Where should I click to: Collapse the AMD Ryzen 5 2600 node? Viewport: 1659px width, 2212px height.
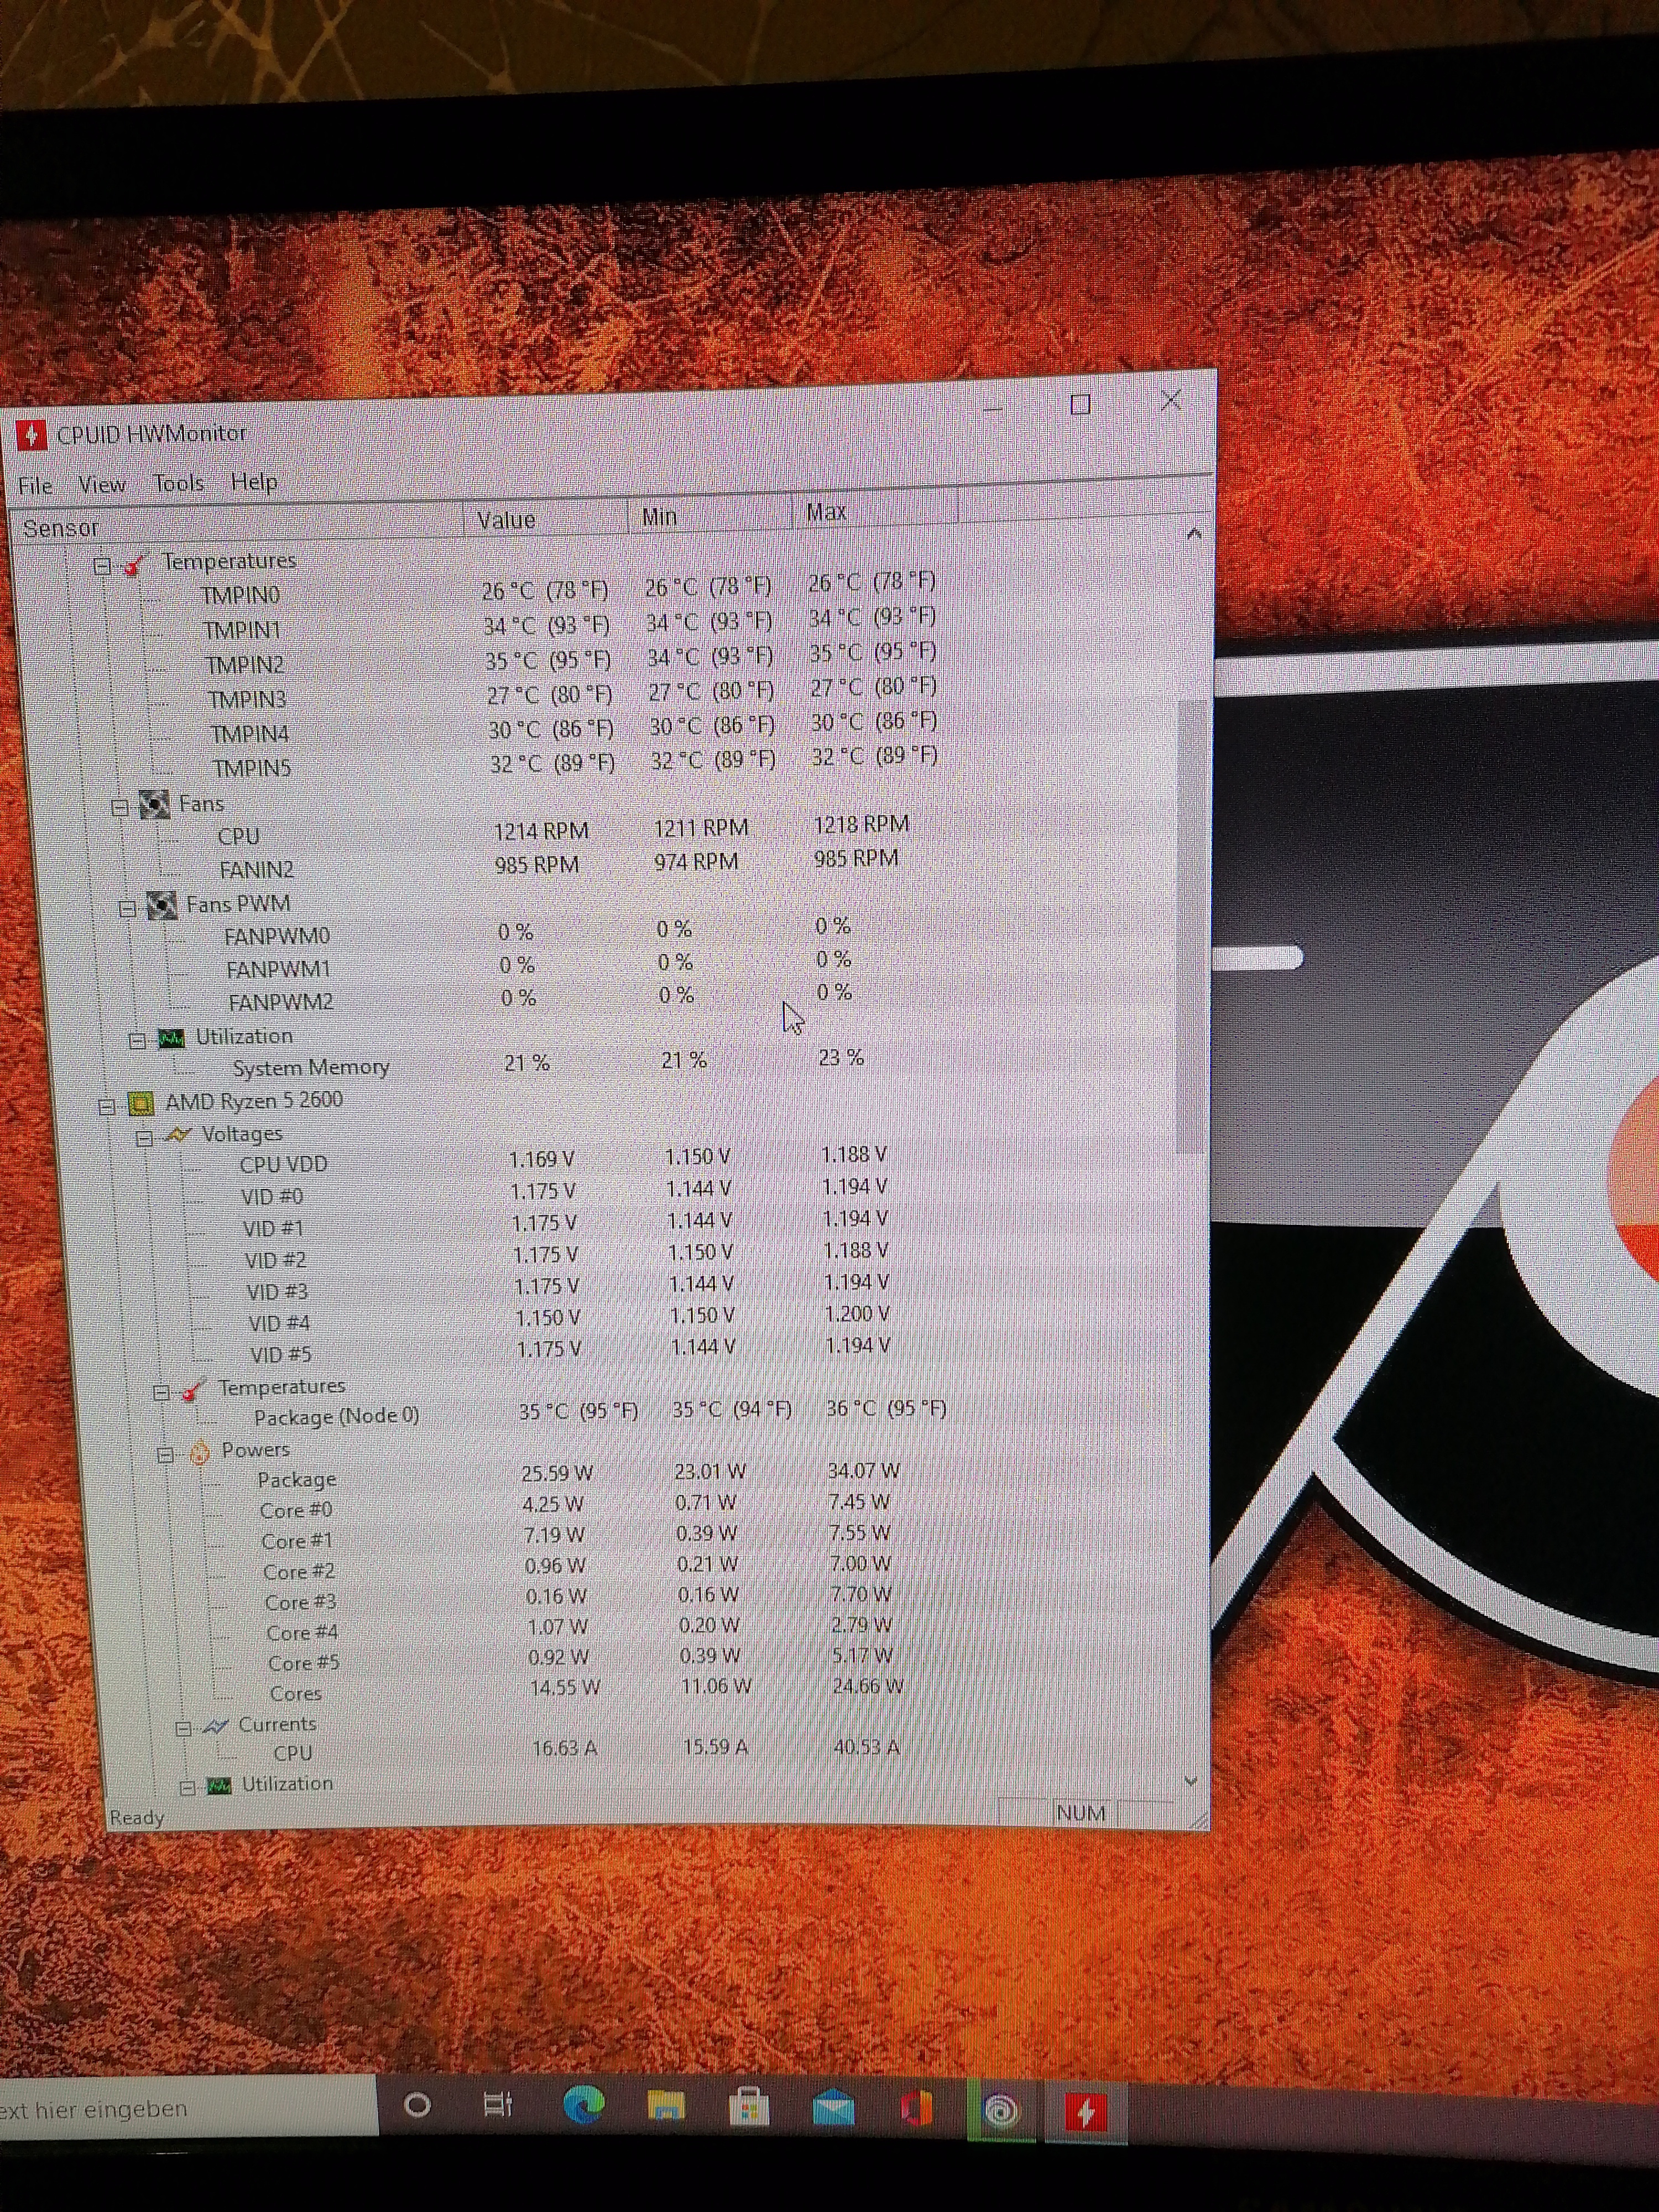107,1106
